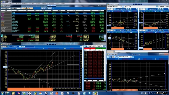Toggle the first checkbox in the multi-chart toolbar
The image size is (169, 95).
tap(159, 7)
